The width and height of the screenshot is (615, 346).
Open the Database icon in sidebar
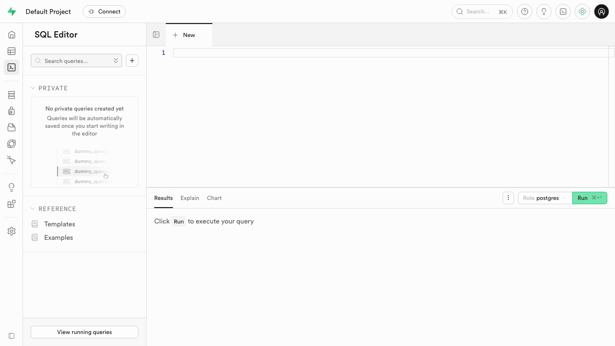pos(12,95)
